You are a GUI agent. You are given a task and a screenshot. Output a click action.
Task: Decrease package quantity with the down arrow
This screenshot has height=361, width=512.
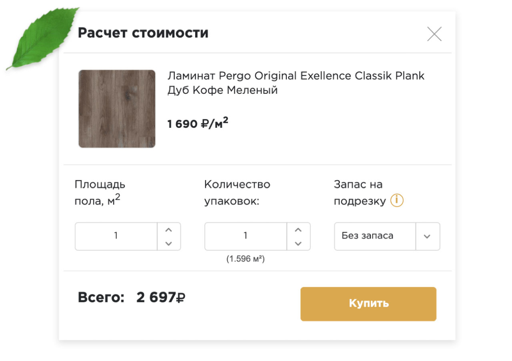click(298, 243)
